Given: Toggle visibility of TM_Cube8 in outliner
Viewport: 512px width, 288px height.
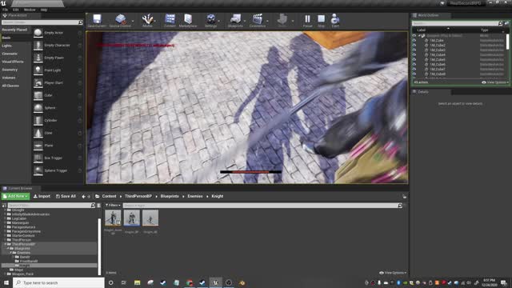Looking at the screenshot, I should coord(414,74).
